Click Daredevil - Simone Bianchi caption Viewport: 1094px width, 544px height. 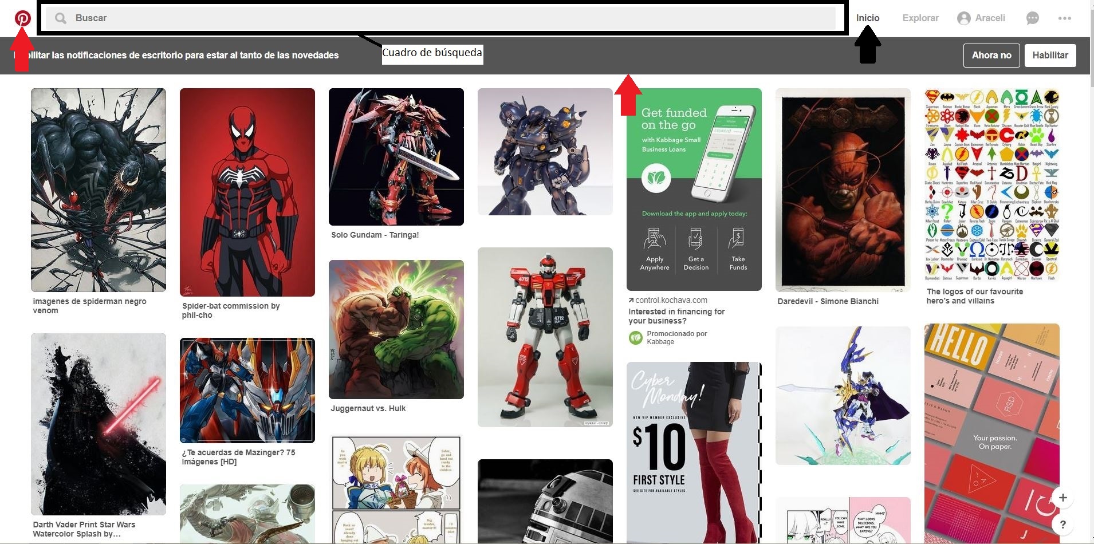pos(828,301)
